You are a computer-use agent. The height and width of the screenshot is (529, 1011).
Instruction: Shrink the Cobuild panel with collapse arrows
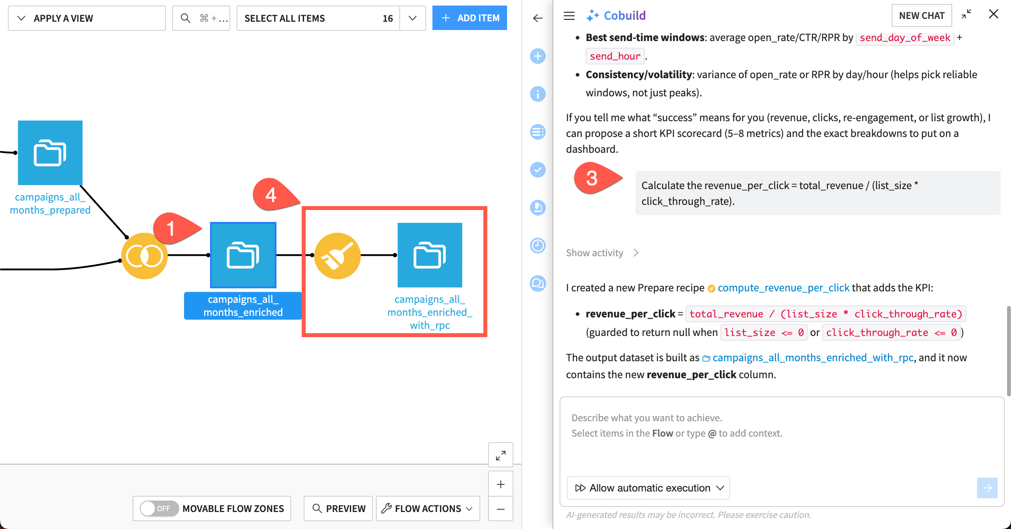966,15
